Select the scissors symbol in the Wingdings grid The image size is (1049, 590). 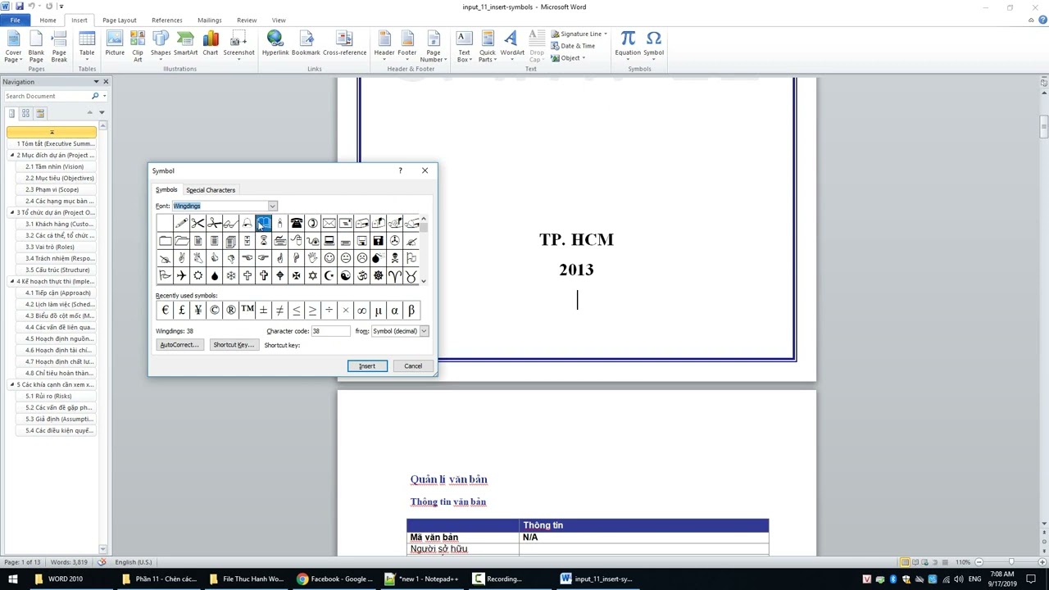tap(198, 224)
